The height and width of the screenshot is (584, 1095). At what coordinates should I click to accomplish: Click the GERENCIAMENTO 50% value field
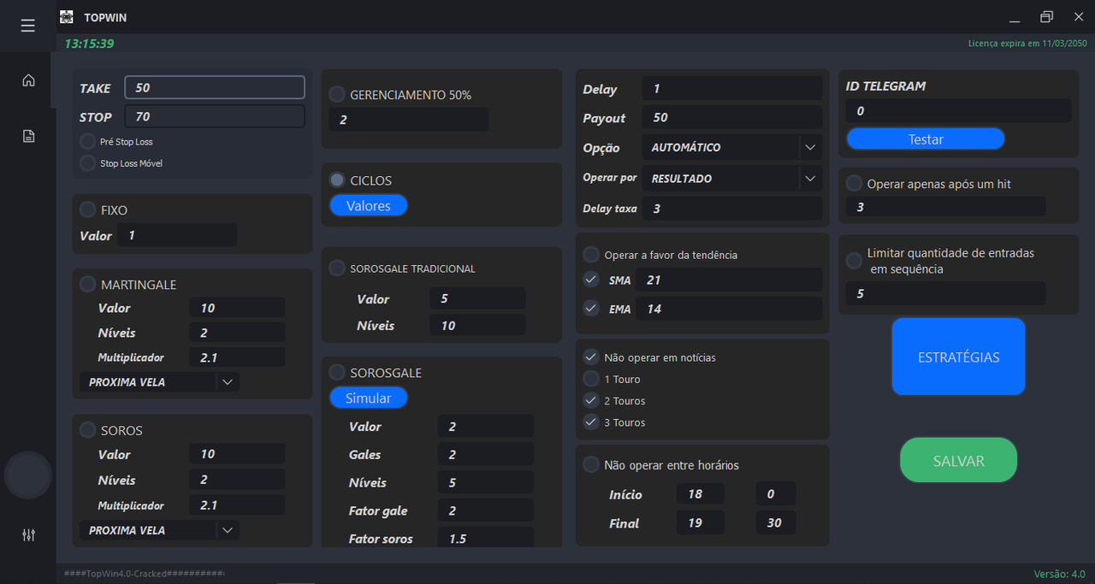coord(409,120)
